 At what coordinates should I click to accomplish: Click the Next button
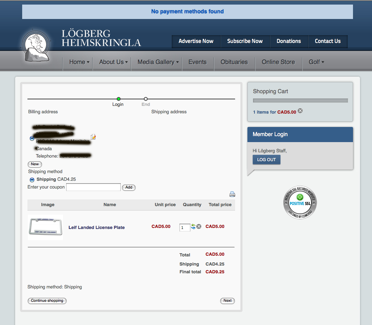pos(227,301)
